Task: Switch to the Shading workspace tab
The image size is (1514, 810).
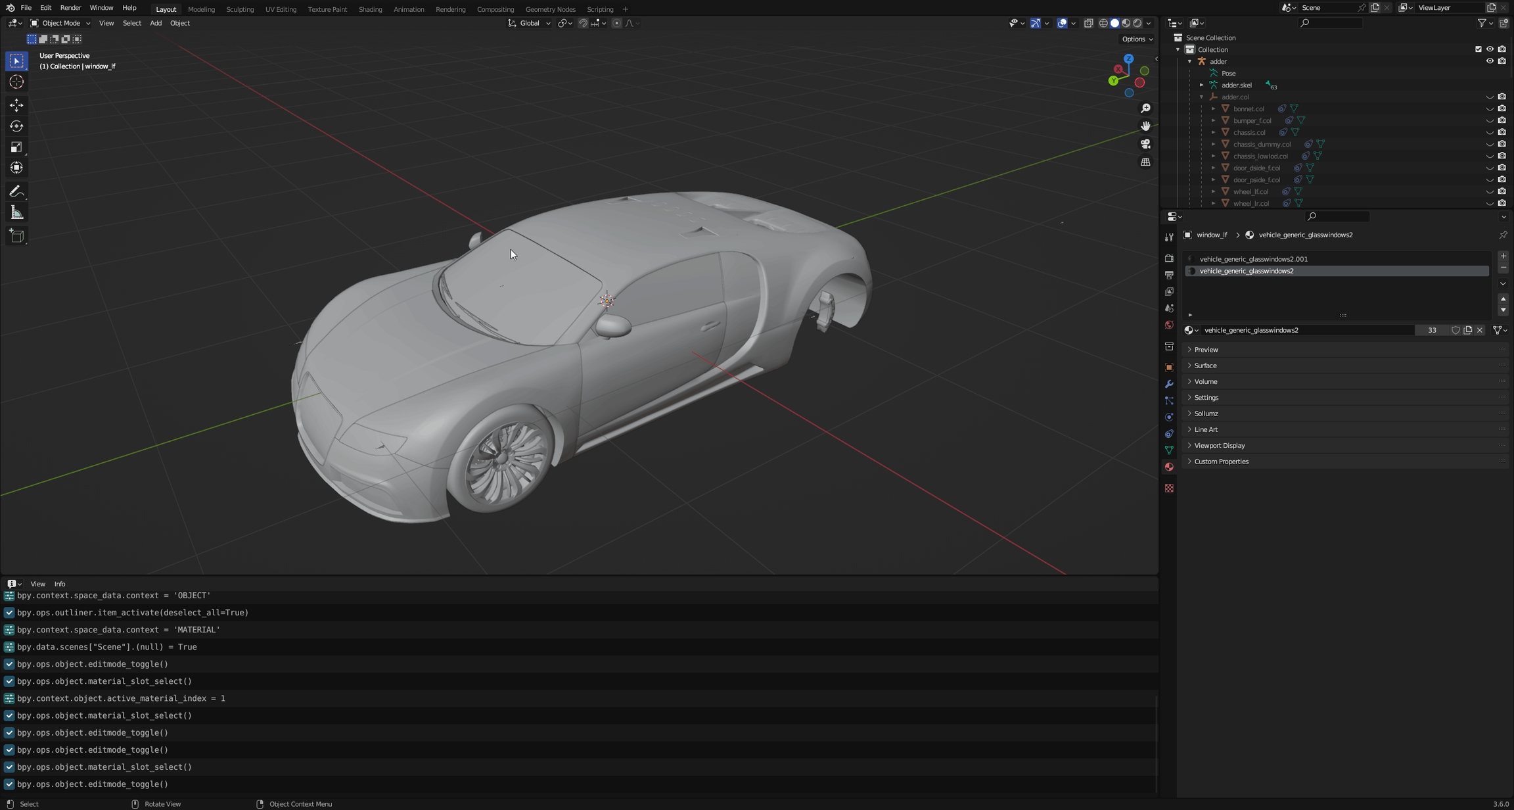Action: (x=370, y=9)
